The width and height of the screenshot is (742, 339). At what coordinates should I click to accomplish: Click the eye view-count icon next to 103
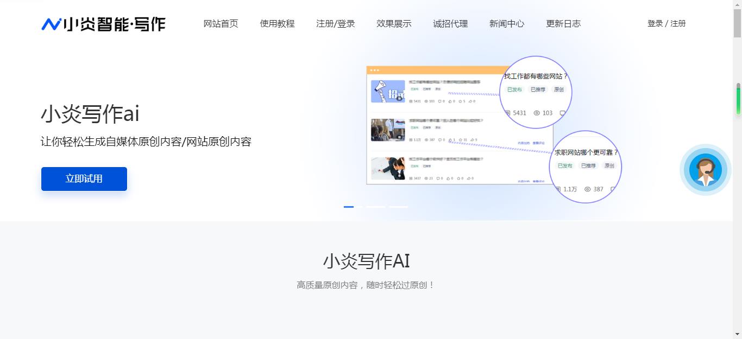coord(536,113)
